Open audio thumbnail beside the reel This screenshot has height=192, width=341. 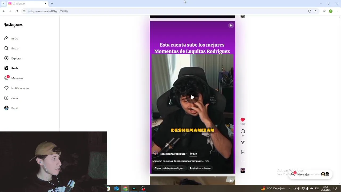(x=243, y=171)
